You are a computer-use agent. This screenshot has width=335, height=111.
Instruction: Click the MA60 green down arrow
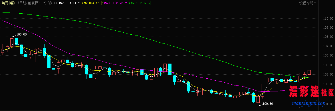(150, 3)
